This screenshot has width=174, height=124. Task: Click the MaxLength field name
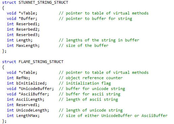pos(27,45)
